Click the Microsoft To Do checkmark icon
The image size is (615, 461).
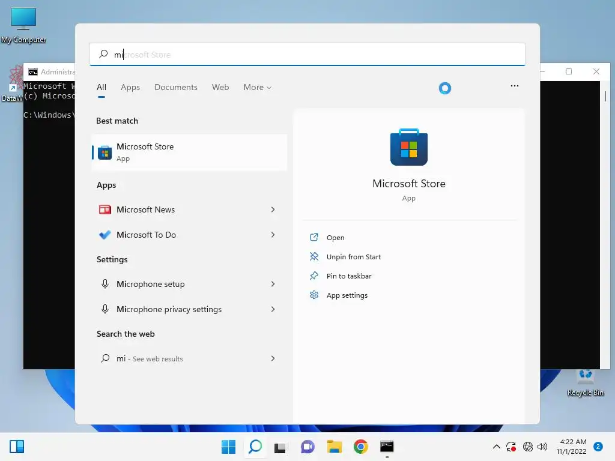(x=105, y=235)
